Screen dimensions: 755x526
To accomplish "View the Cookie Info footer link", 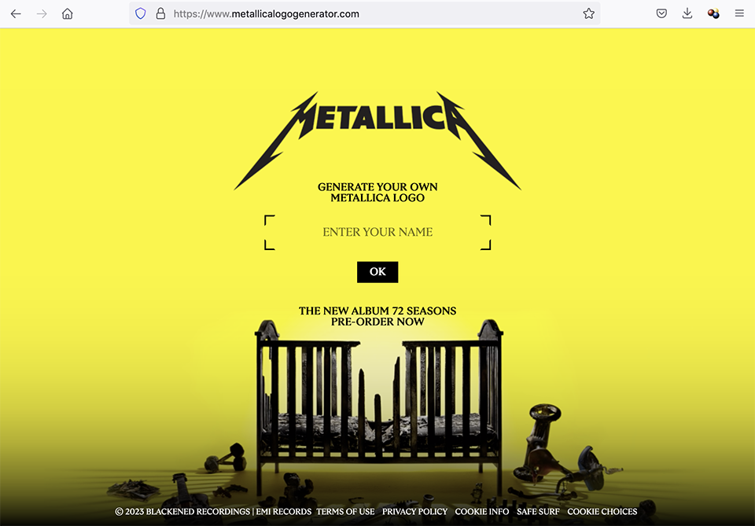I will point(481,512).
